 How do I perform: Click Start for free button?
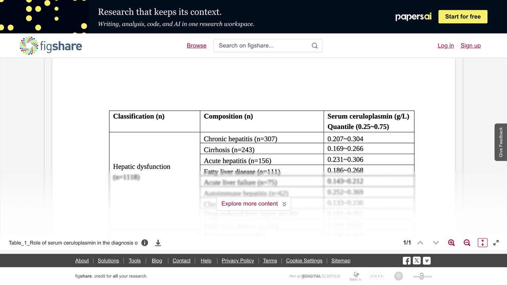click(x=463, y=17)
